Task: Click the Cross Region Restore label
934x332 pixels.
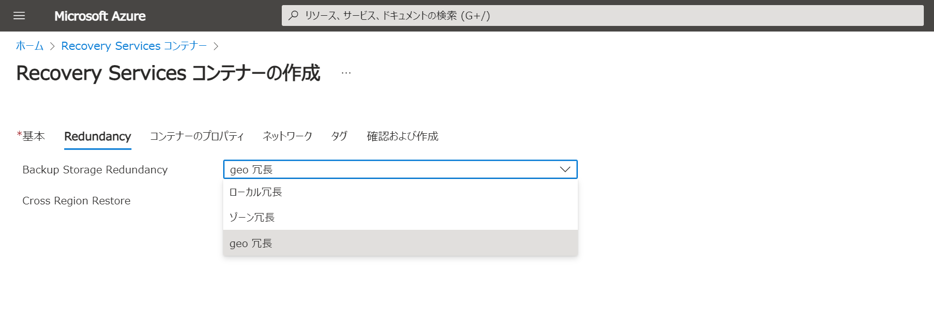Action: [76, 201]
